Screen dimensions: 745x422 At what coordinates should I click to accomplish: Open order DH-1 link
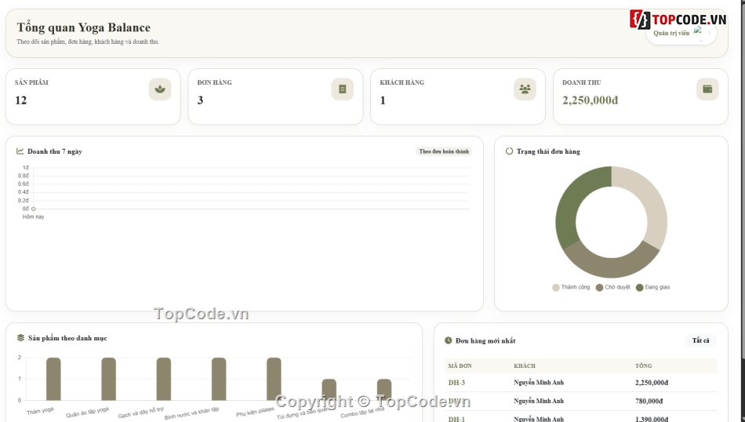click(456, 419)
